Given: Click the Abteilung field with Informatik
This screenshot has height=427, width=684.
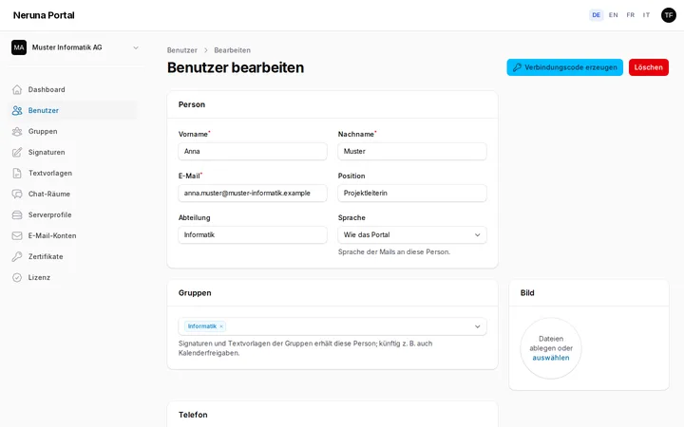Looking at the screenshot, I should point(253,235).
